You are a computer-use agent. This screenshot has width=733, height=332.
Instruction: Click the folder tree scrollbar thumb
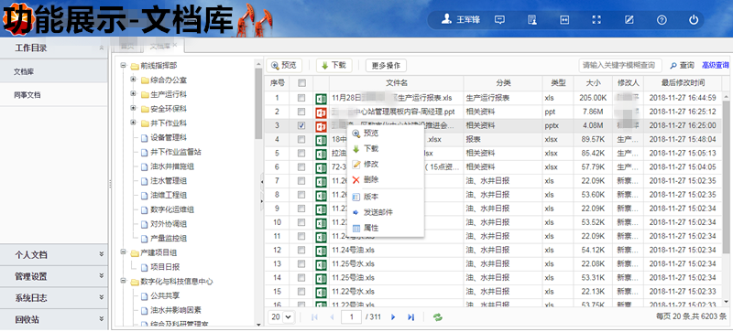258,103
